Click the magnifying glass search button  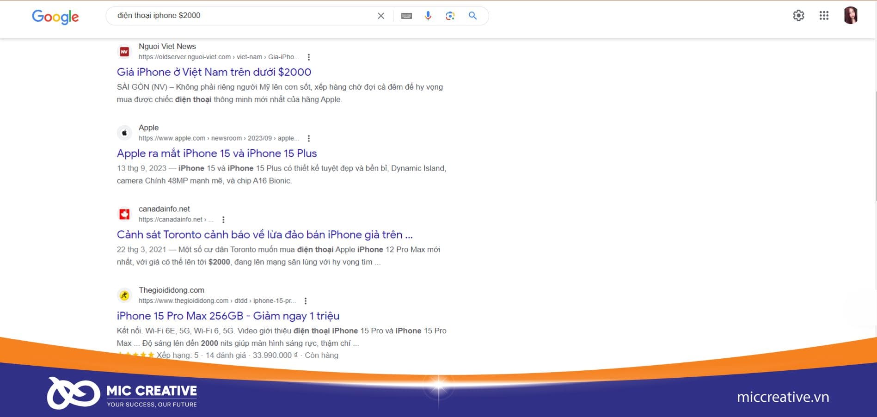coord(472,16)
